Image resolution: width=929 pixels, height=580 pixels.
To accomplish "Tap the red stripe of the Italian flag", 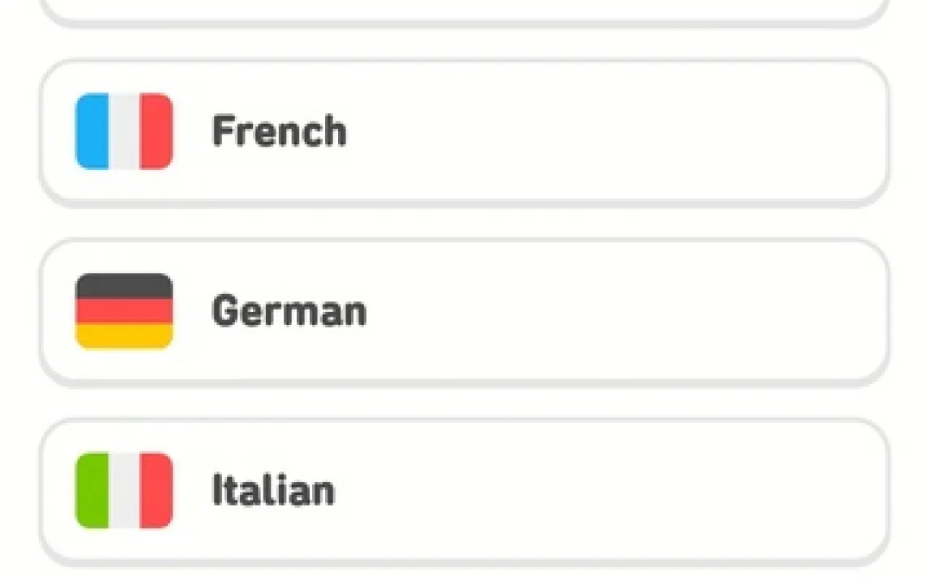I will [x=156, y=490].
